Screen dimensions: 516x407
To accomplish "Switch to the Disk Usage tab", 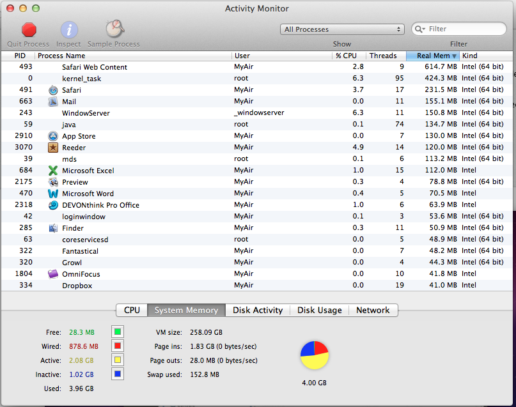I will tap(319, 310).
